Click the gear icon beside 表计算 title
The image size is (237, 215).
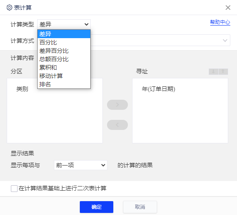pyautogui.click(x=9, y=8)
